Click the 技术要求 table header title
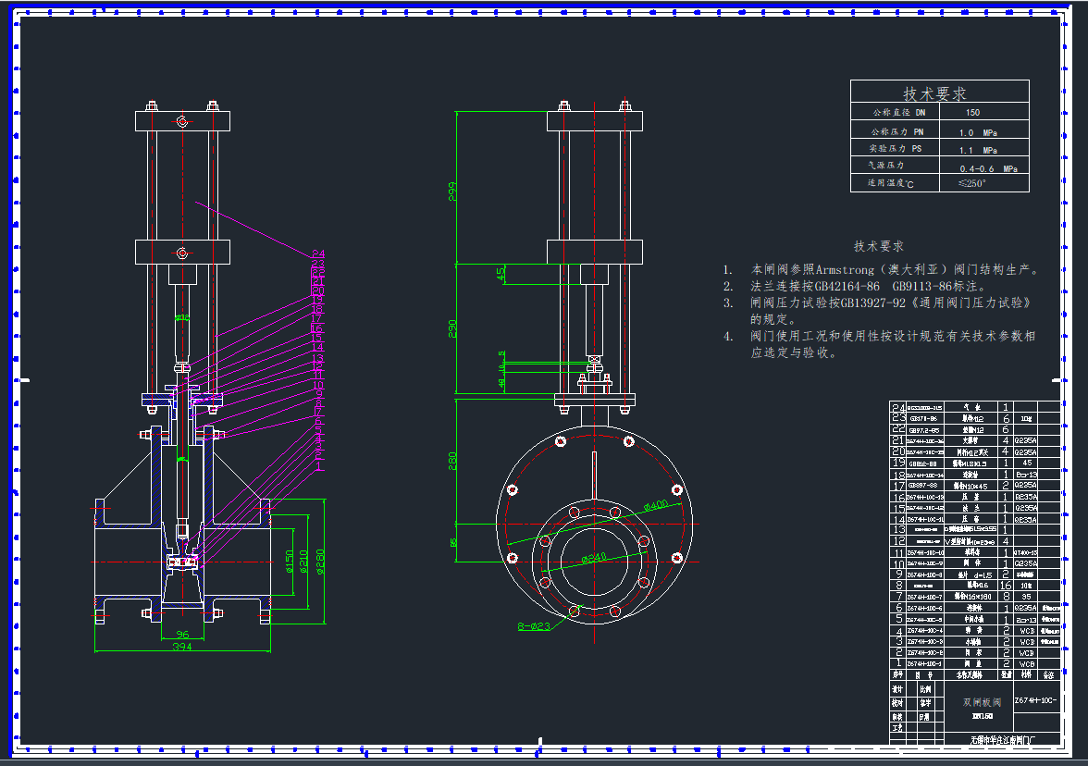 pos(934,93)
